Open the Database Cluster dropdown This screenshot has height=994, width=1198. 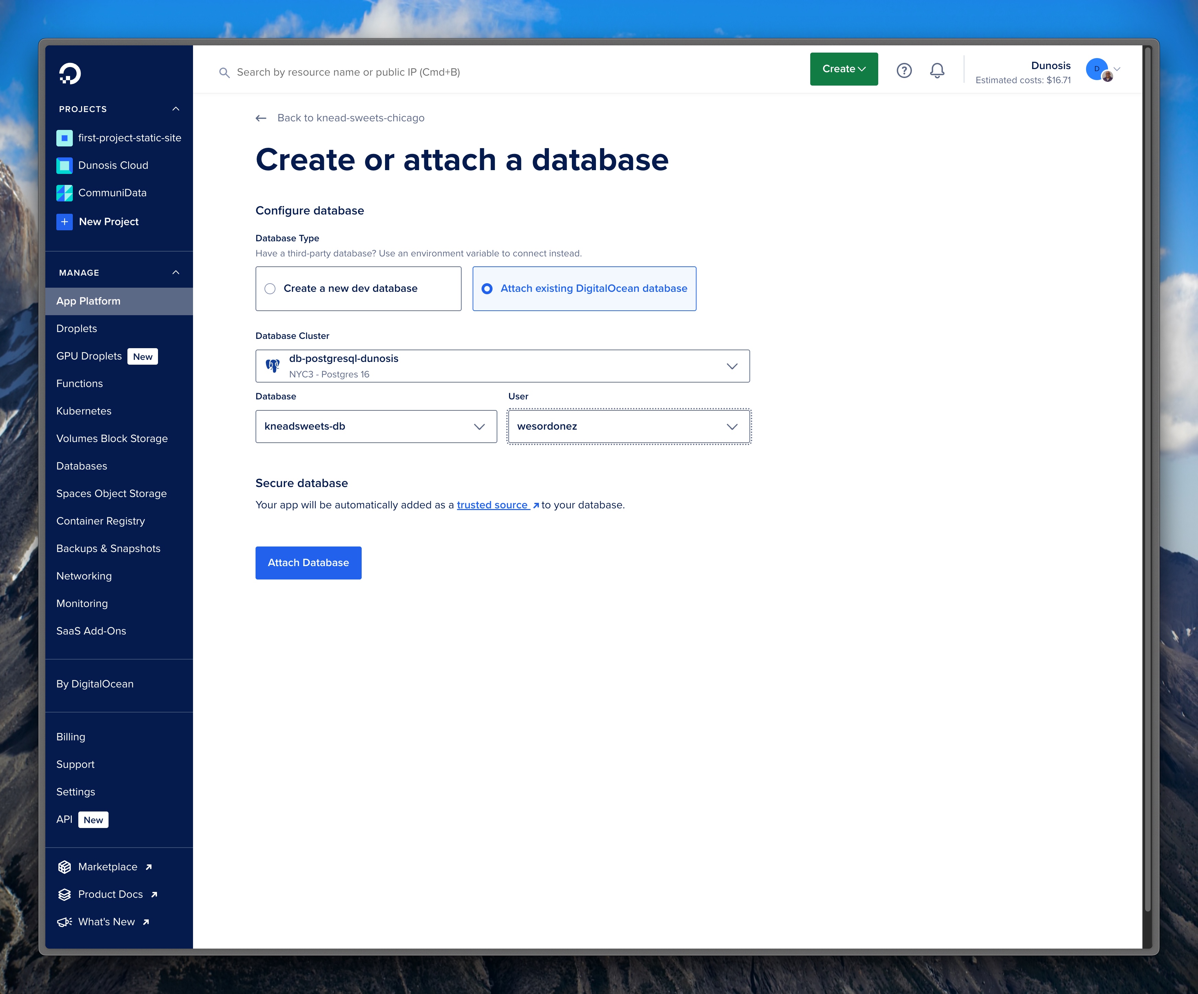[733, 366]
